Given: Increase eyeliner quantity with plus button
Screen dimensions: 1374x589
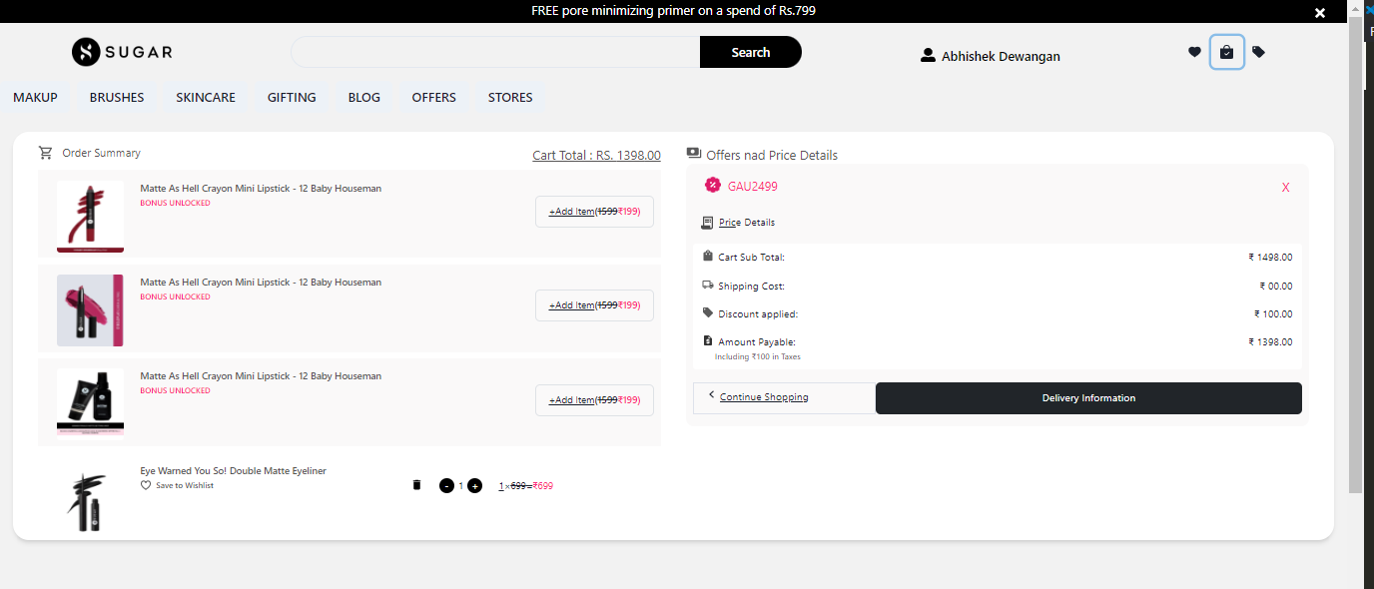Looking at the screenshot, I should [474, 486].
